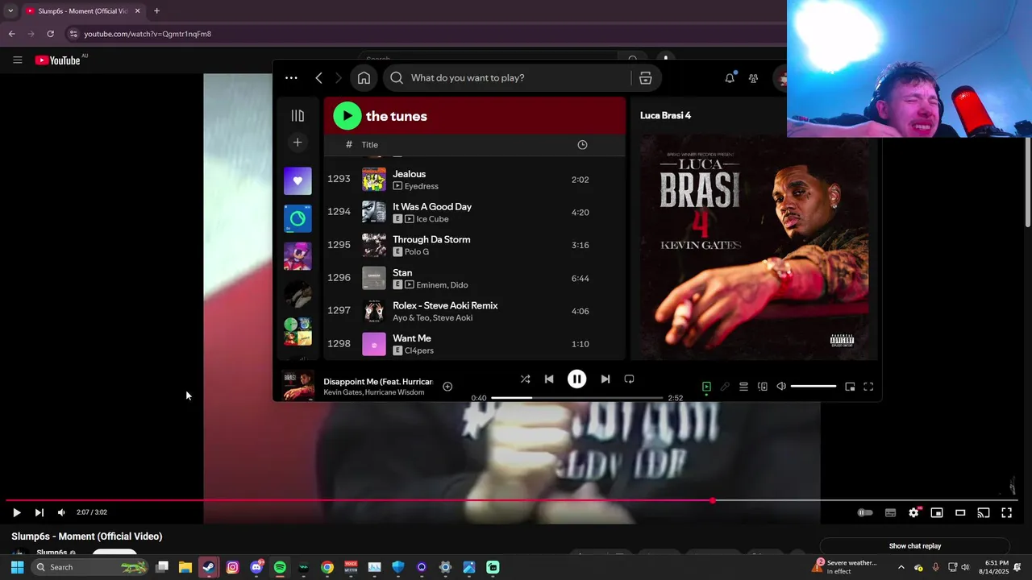
Task: Select the Slump6s - Moment browser tab
Action: (82, 11)
